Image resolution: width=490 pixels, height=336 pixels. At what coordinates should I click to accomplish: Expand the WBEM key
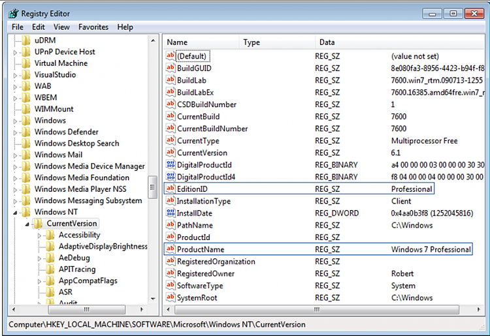point(15,99)
